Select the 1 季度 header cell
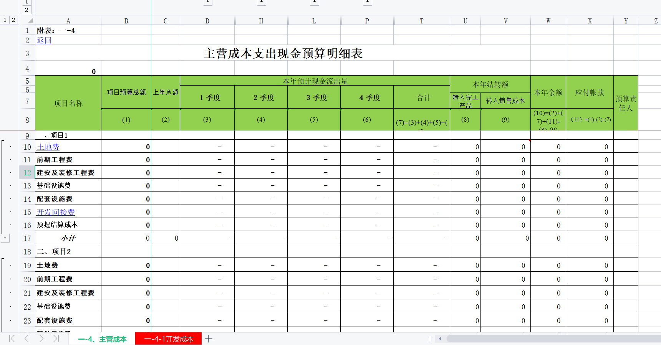 (207, 97)
